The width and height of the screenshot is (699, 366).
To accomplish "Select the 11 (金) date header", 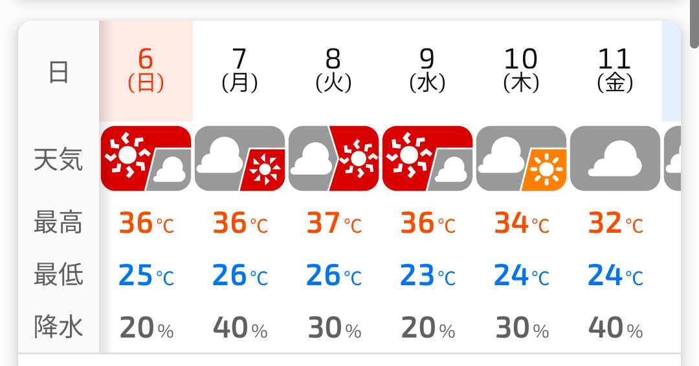I will [616, 71].
